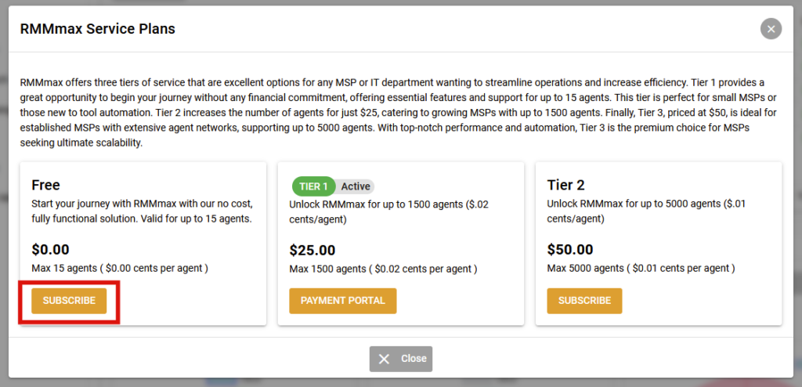Click the X icon inside Close button
802x387 pixels.
[x=384, y=359]
